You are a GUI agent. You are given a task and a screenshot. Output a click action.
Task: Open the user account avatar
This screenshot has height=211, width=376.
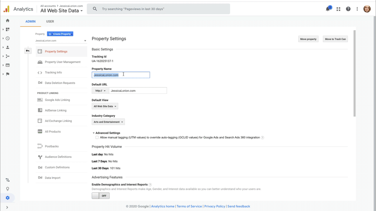(x=367, y=9)
